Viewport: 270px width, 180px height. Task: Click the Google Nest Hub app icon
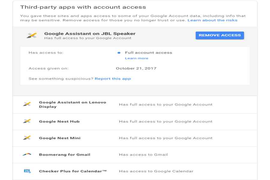pyautogui.click(x=27, y=121)
